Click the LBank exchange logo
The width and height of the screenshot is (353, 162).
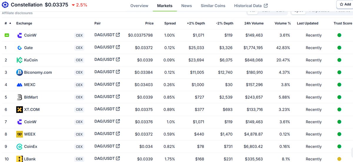pyautogui.click(x=19, y=159)
